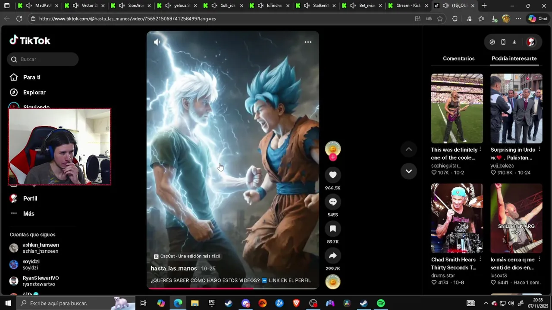Switch to the Comentarios tab
This screenshot has height=310, width=552.
[x=458, y=59]
